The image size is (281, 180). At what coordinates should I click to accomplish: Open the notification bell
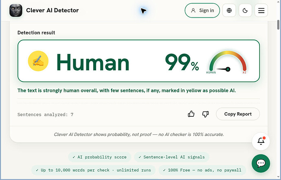pyautogui.click(x=261, y=141)
